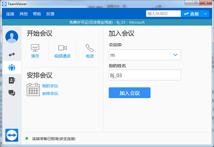Click TeamViewer title bar app icon
Screen dimensions: 214x147
point(4,4)
